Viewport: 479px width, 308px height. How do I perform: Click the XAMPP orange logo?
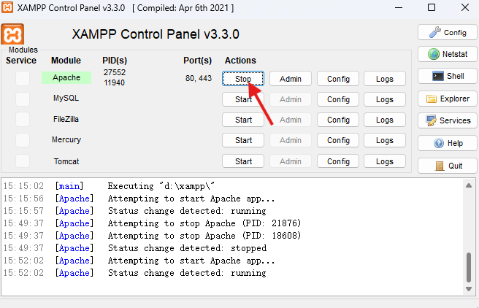pyautogui.click(x=12, y=34)
